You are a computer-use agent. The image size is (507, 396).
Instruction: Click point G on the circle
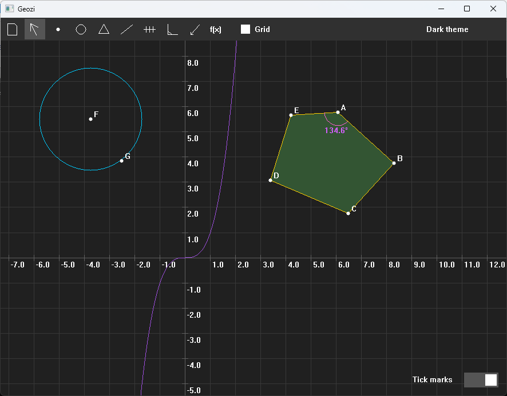[x=121, y=161]
